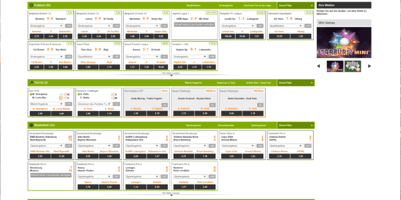
Task: Bet on C. Stebe odds button
Action: click(x=110, y=113)
